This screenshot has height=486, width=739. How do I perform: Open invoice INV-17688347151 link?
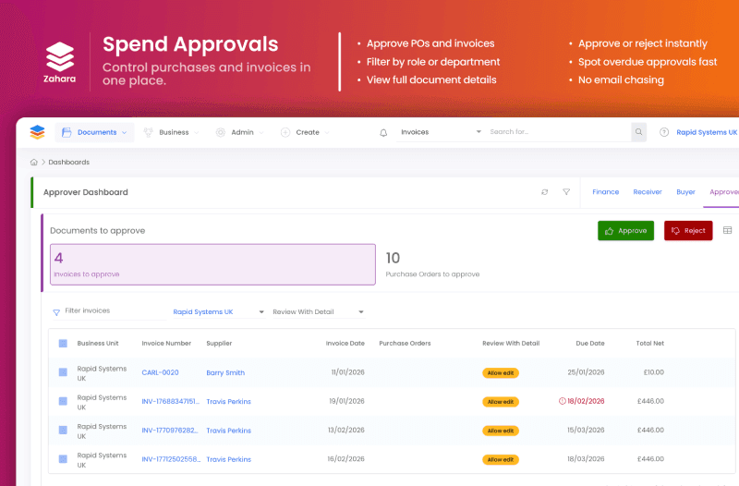[x=171, y=401]
